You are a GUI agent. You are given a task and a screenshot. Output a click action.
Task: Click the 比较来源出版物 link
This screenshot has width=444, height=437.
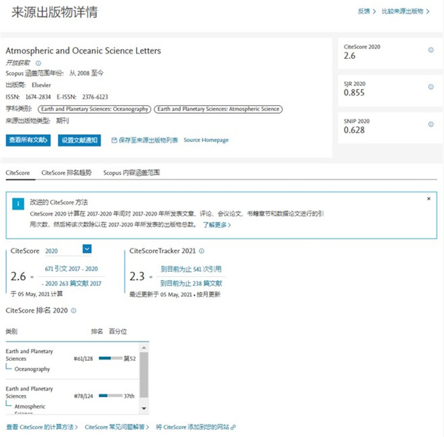[x=405, y=11]
